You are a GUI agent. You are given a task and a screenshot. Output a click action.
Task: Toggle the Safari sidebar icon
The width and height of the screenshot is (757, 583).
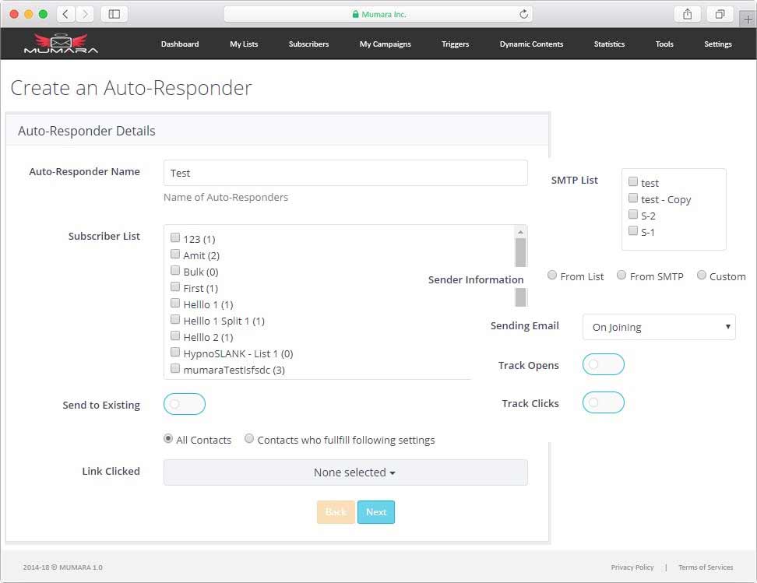click(x=114, y=14)
